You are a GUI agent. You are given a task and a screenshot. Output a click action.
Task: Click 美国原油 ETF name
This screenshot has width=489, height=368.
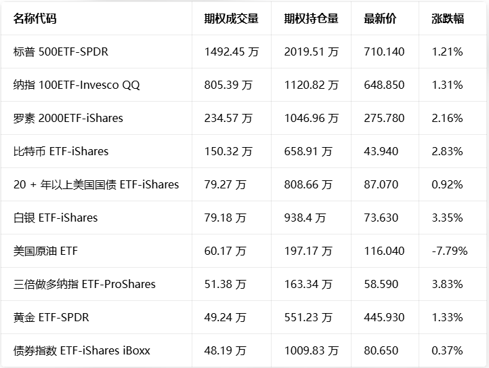point(45,251)
